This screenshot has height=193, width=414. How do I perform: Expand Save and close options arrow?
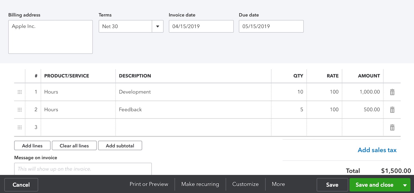405,185
